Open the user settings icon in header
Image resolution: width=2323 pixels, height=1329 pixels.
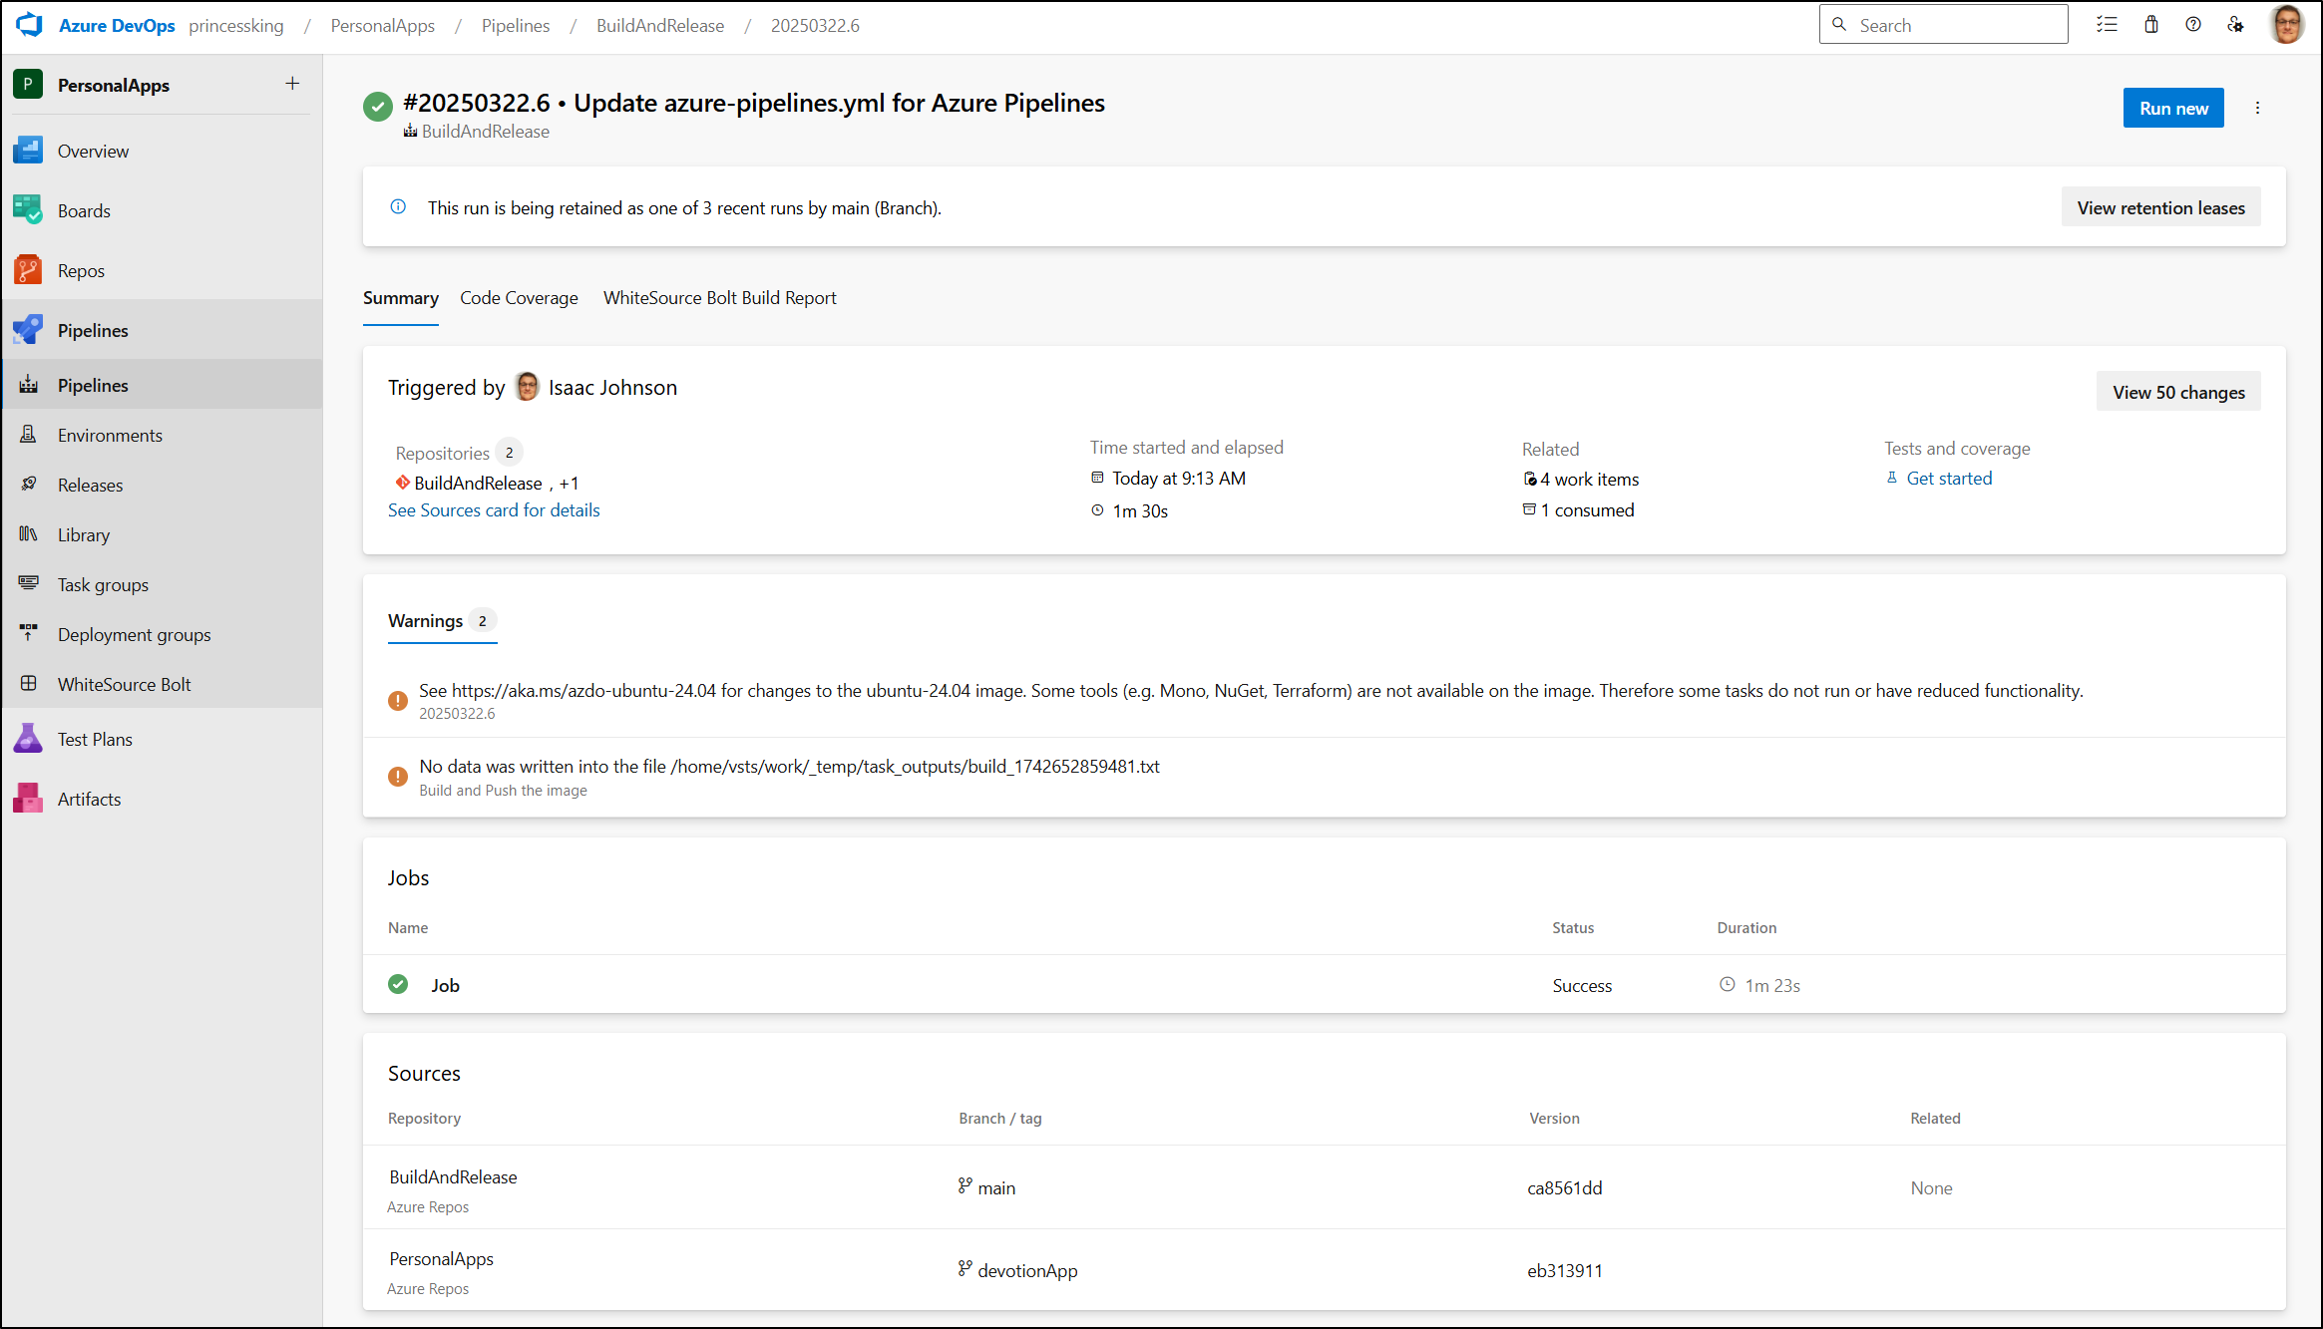2235,25
